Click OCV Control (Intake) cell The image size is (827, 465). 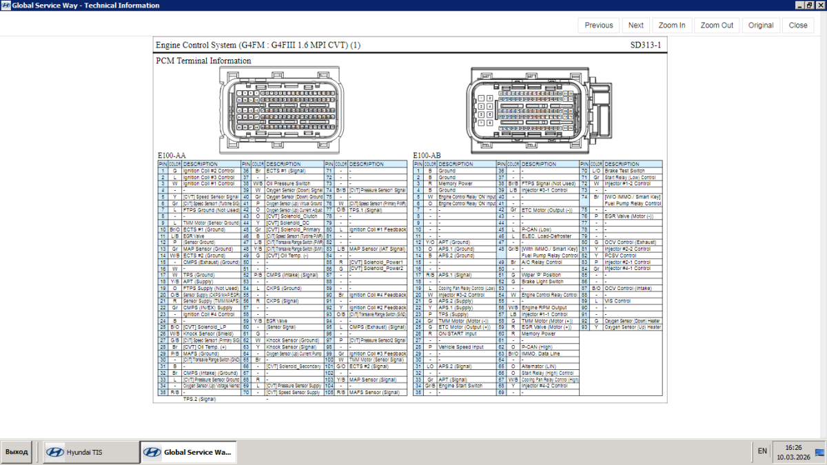633,288
